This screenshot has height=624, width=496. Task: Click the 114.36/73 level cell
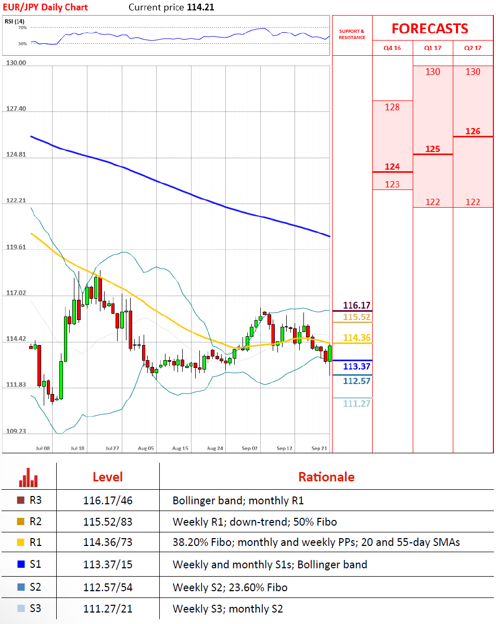[108, 542]
